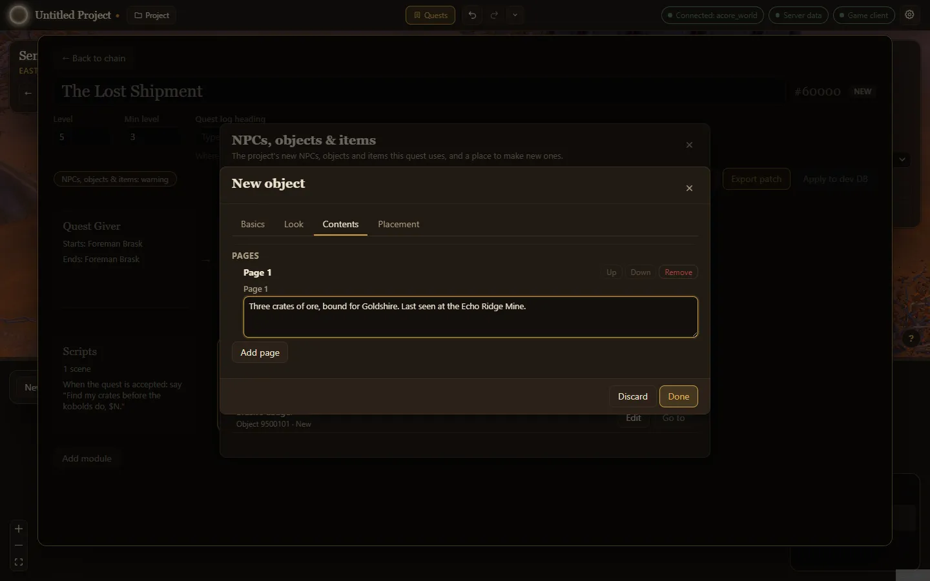930x581 pixels.
Task: Click the Server data status pill
Action: 798,15
